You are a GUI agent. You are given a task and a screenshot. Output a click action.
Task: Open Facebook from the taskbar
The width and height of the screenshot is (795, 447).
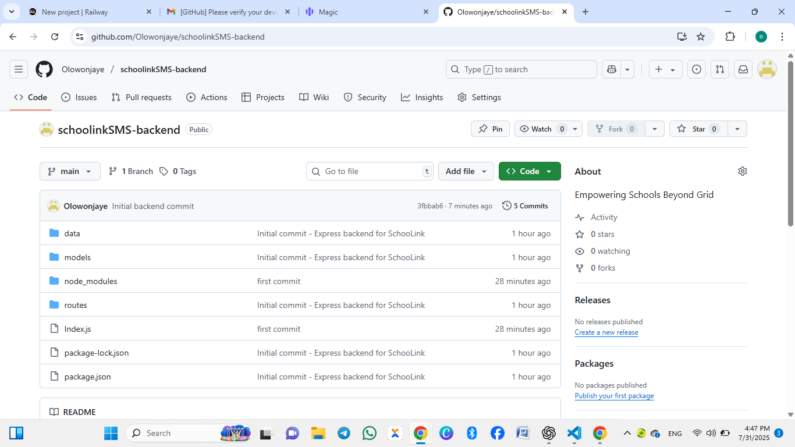pos(497,433)
